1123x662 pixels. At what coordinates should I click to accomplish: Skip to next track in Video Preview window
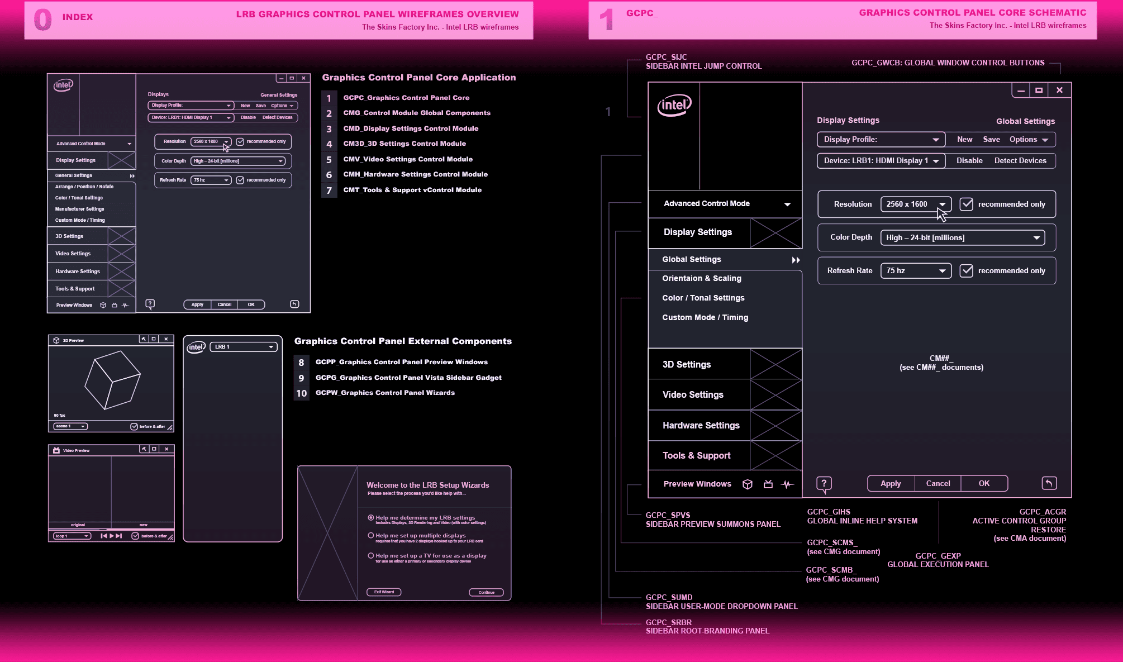coord(119,536)
